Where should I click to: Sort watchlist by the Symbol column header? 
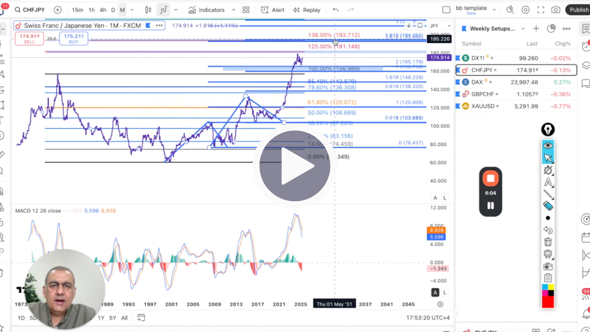coord(471,44)
